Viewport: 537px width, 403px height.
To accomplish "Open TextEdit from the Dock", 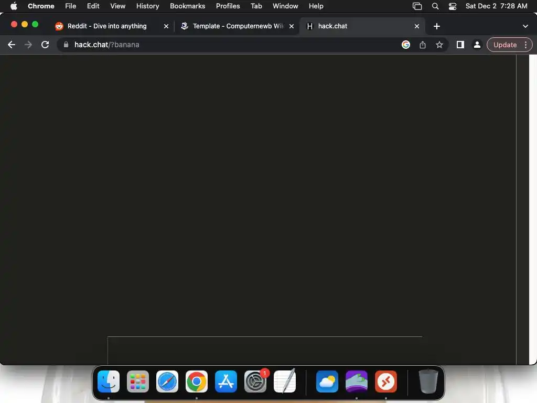I will pos(285,381).
